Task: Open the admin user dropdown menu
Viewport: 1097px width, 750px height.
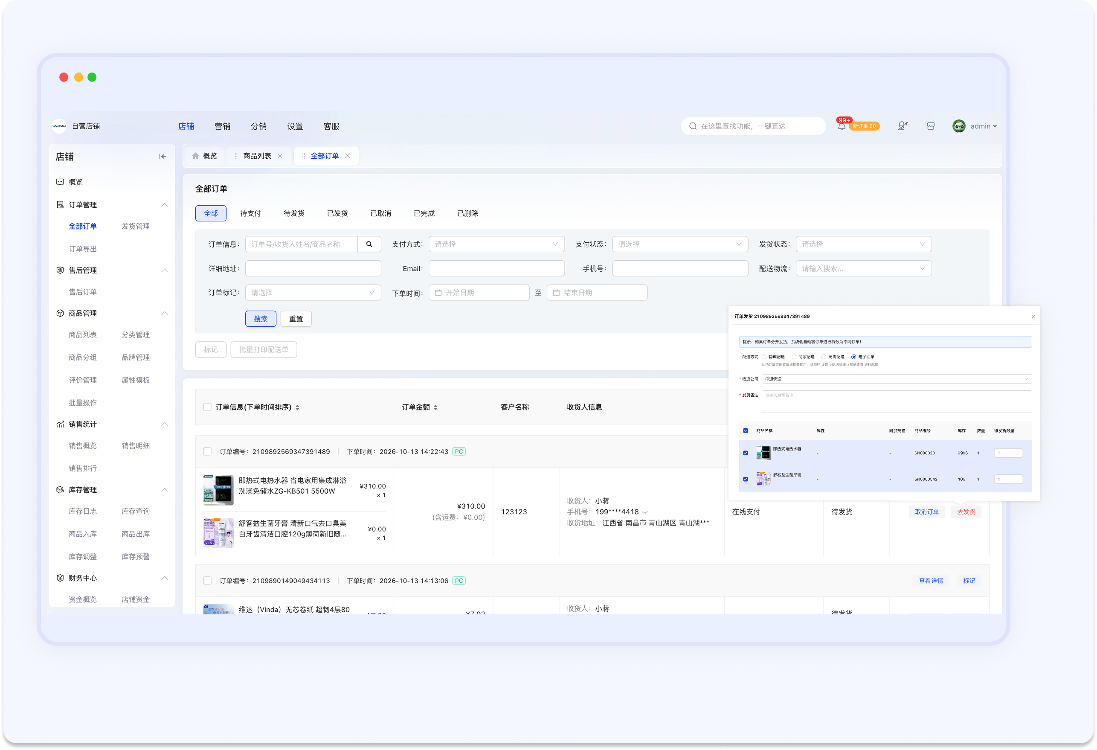Action: tap(983, 126)
